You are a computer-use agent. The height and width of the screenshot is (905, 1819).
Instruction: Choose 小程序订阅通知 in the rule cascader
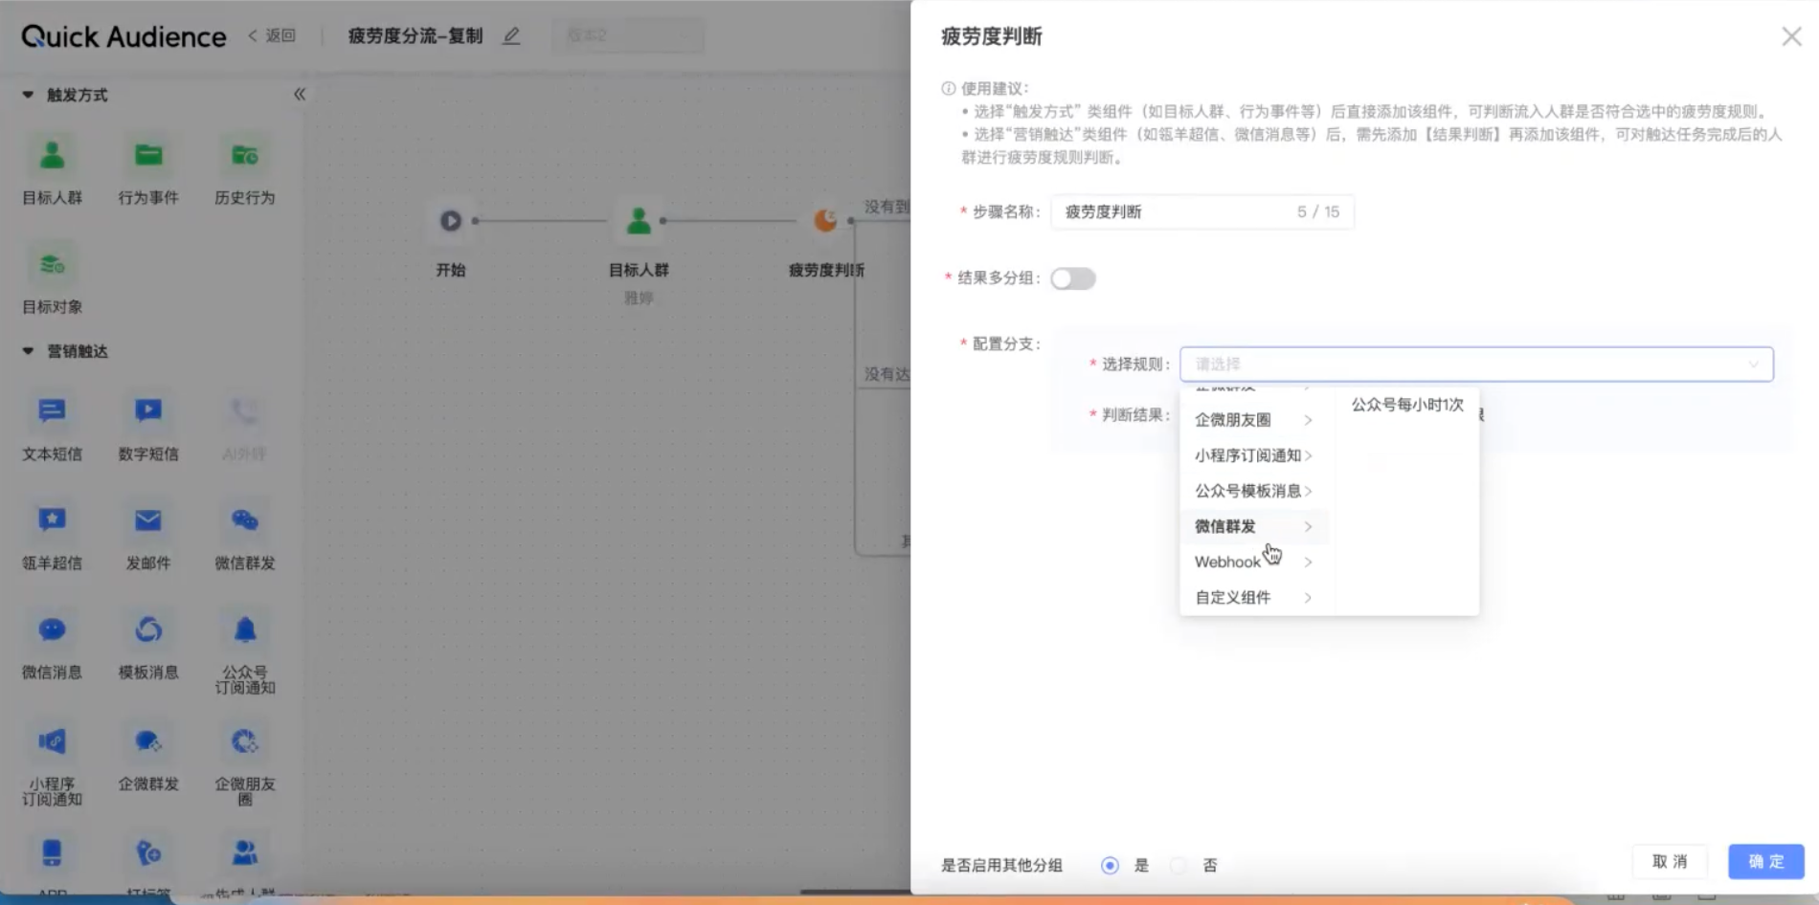click(x=1254, y=455)
